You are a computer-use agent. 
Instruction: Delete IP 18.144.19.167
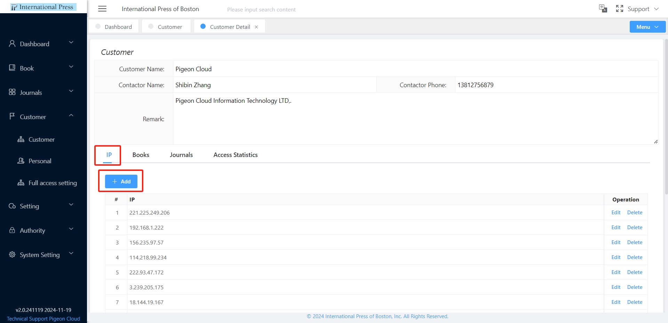tap(635, 302)
